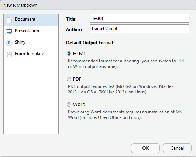Click the Word label text
196x157 pixels.
[79, 105]
